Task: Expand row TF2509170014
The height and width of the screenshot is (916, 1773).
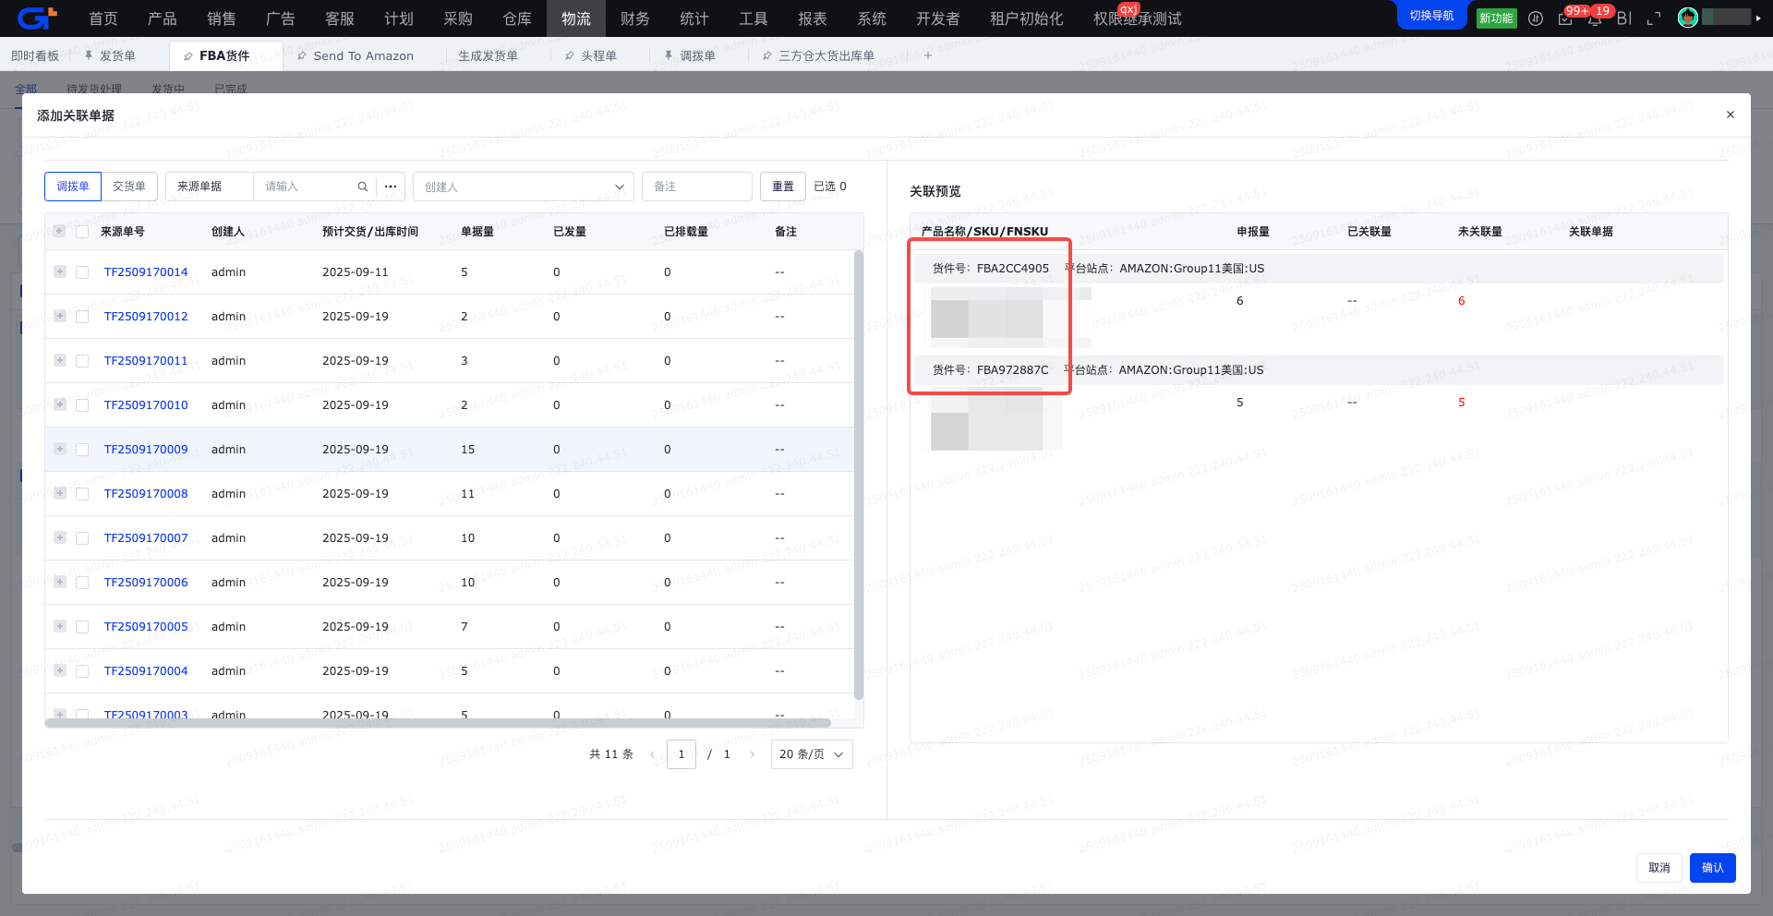Action: click(x=60, y=271)
